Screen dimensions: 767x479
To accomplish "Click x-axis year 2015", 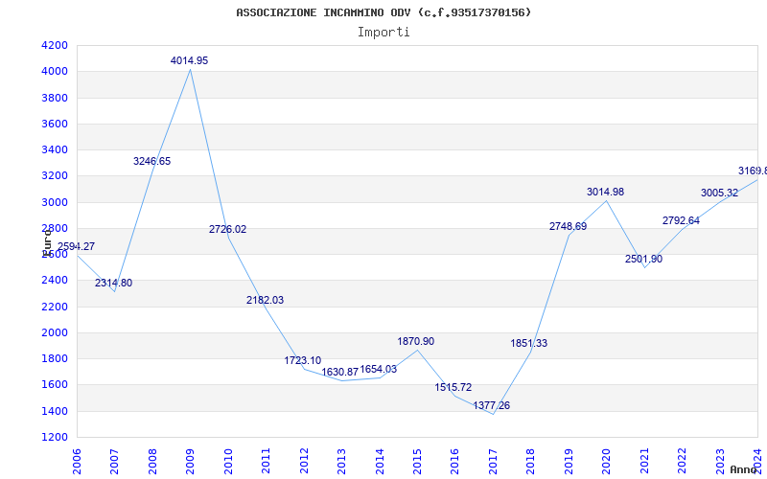I will pos(417,461).
